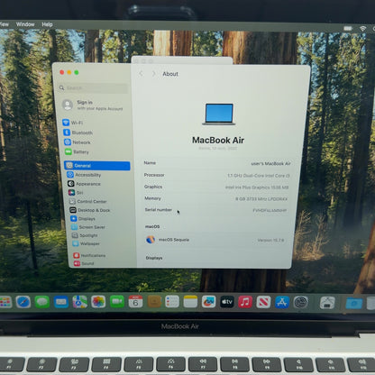
Task: Open the Photos app in the Dock
Action: point(98,302)
